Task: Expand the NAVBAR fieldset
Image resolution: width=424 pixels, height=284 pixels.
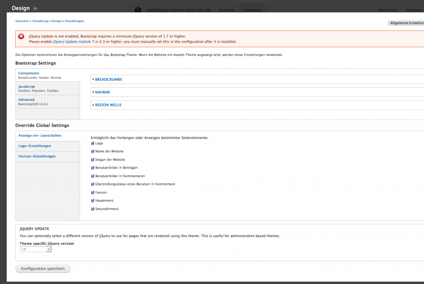Action: point(102,92)
